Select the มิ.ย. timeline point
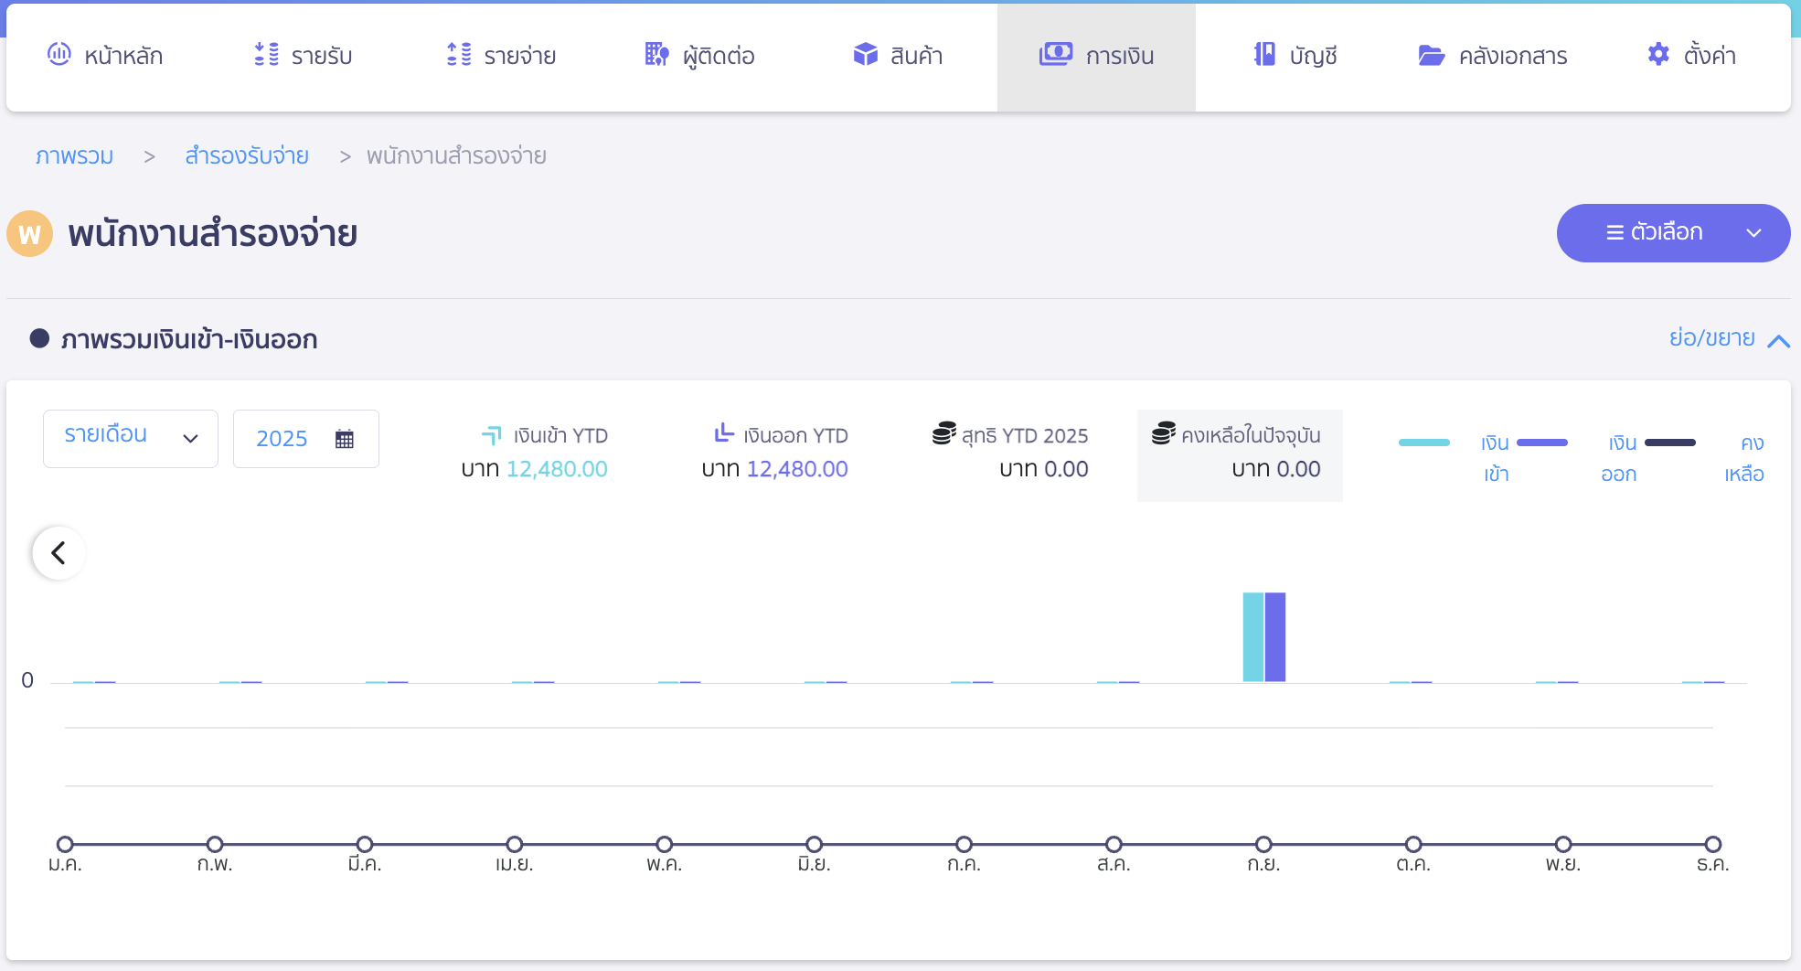Viewport: 1801px width, 971px height. [x=815, y=844]
